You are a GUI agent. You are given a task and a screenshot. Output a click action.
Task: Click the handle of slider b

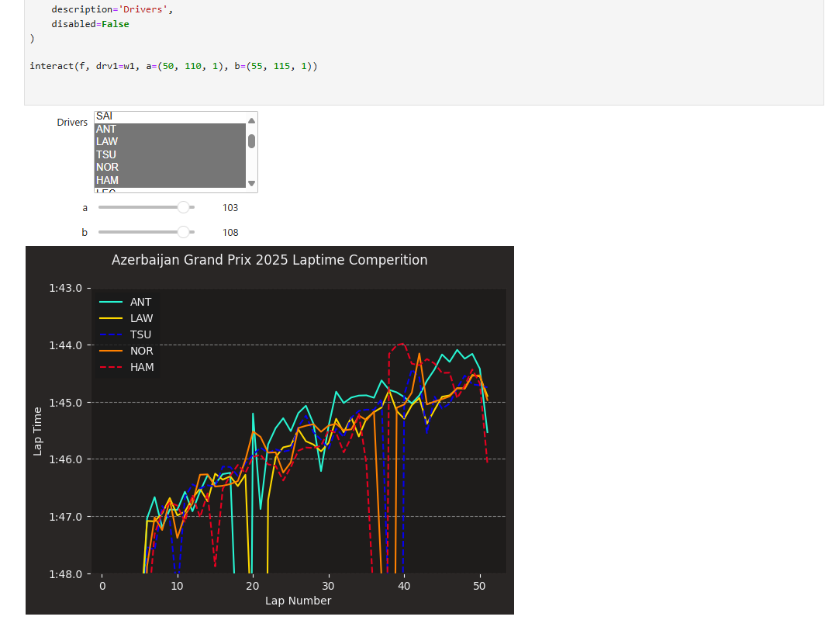[x=183, y=232]
